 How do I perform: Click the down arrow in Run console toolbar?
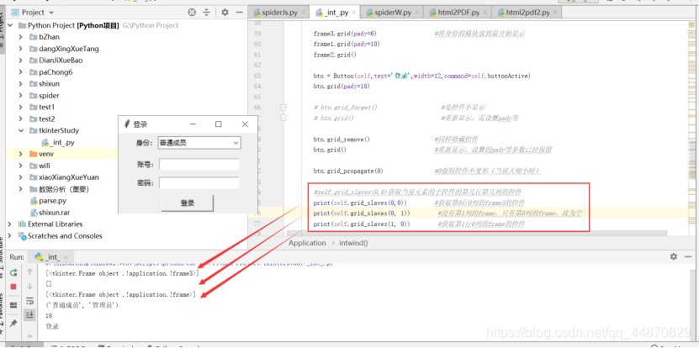[x=30, y=286]
